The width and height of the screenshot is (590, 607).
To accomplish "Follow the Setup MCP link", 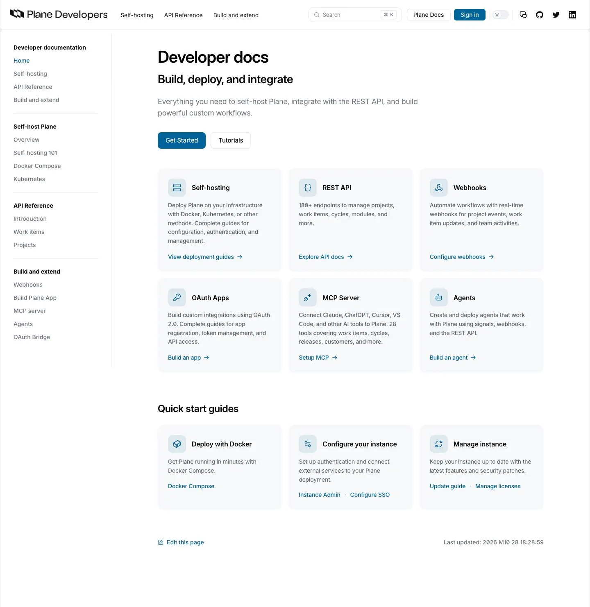I will point(318,358).
